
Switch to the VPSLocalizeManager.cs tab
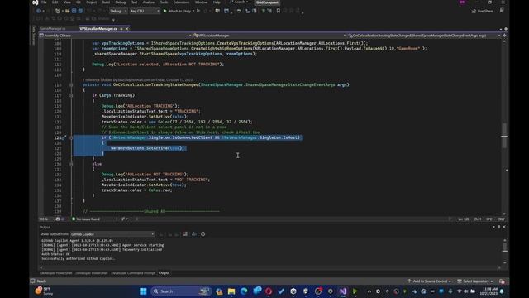coord(98,29)
